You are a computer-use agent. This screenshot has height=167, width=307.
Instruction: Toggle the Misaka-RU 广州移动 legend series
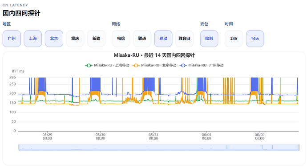point(202,65)
